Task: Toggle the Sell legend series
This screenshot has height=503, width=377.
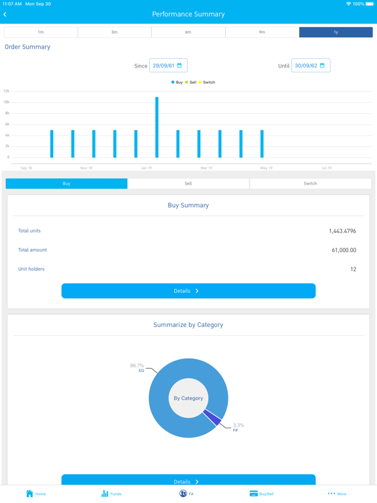Action: [190, 83]
